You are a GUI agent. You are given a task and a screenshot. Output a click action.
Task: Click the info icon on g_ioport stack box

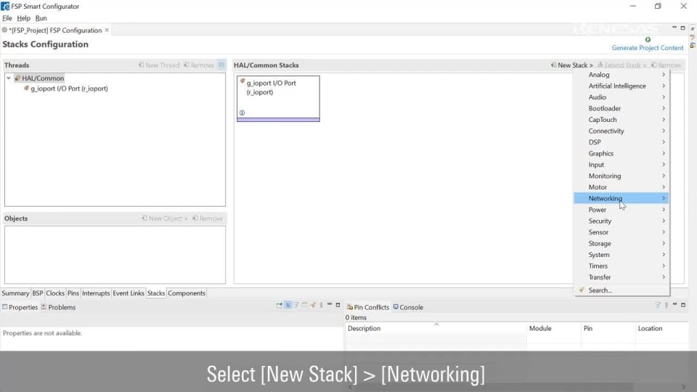(242, 113)
